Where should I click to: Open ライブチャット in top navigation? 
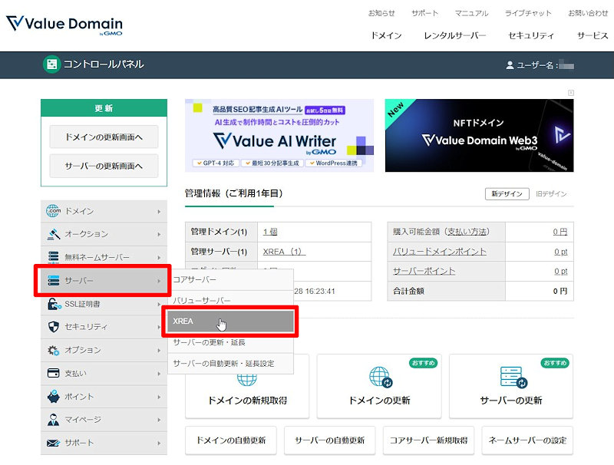528,13
